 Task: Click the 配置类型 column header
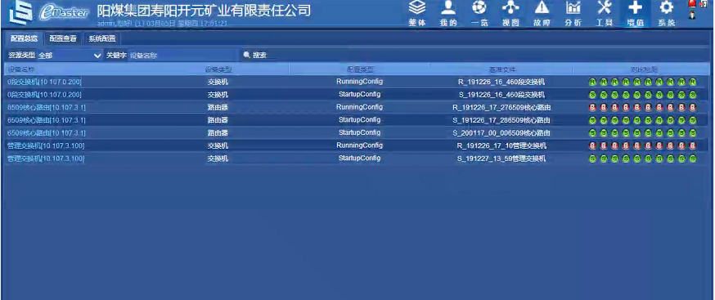click(x=360, y=69)
